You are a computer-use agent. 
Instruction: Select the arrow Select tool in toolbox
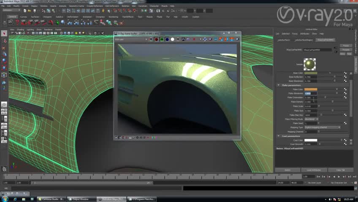[x=4, y=34]
